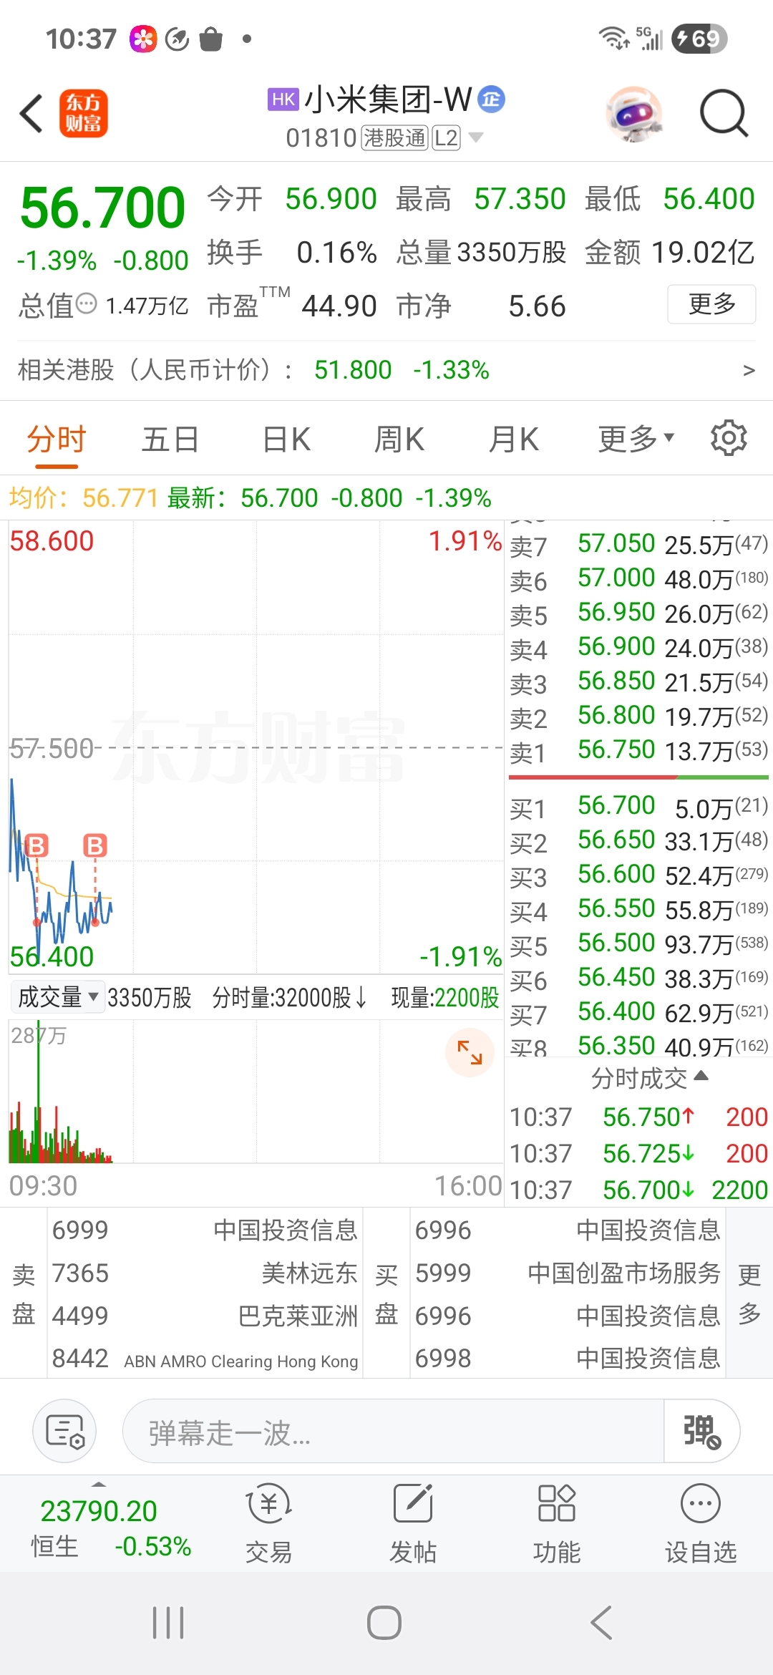Open the bullet comment settings icon
This screenshot has height=1675, width=773.
click(x=64, y=1431)
